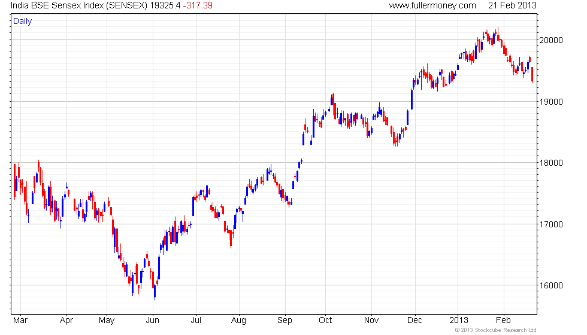Click the 20000 price axis label

550,41
